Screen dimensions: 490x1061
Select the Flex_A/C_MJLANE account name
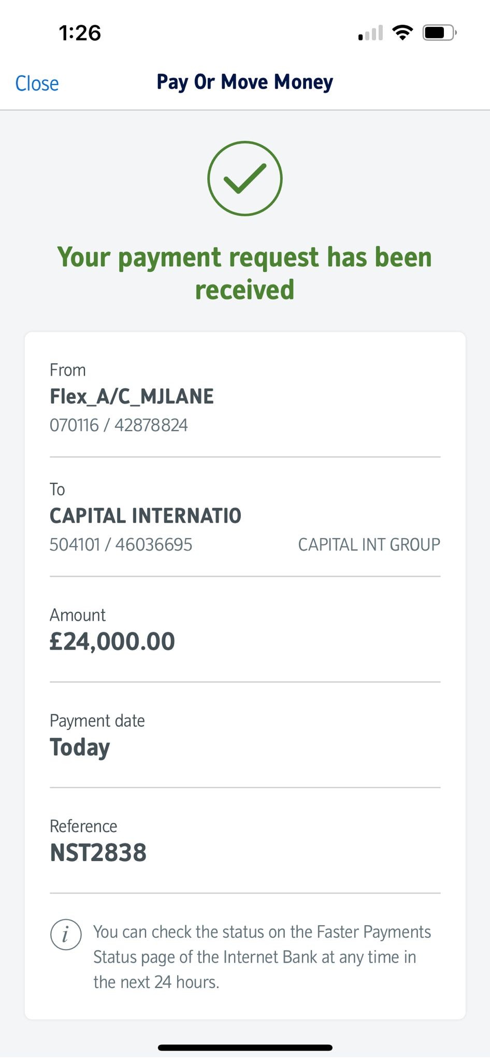(x=132, y=397)
